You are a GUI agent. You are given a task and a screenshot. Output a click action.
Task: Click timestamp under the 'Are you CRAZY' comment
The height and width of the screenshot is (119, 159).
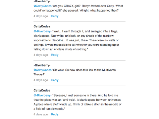point(41,16)
